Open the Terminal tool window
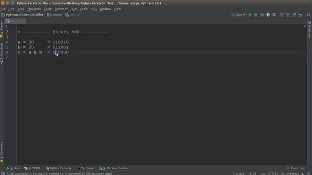Viewport: 312px width, 175px height. 85,168
